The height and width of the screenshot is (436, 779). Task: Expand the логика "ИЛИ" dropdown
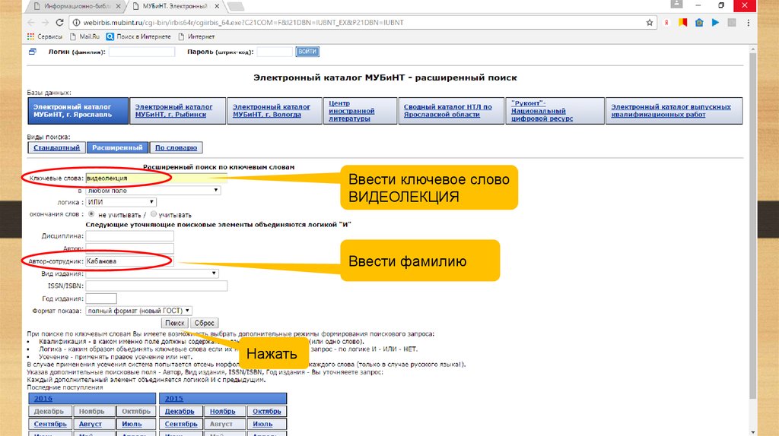121,202
